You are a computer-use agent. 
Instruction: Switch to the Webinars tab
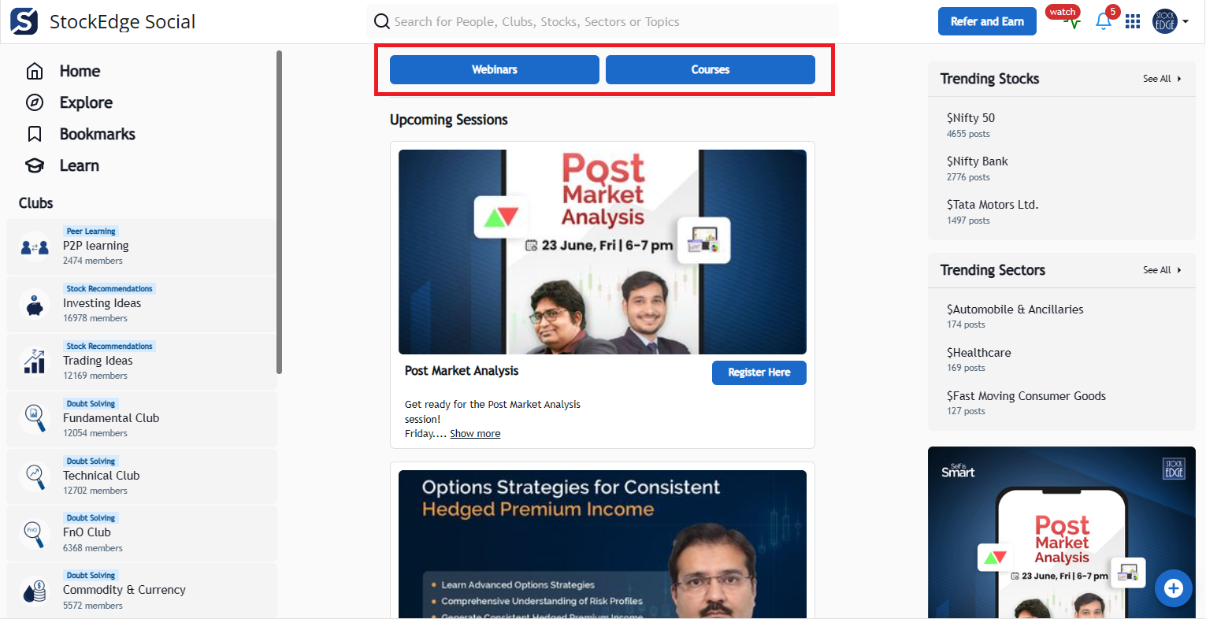[x=495, y=69]
